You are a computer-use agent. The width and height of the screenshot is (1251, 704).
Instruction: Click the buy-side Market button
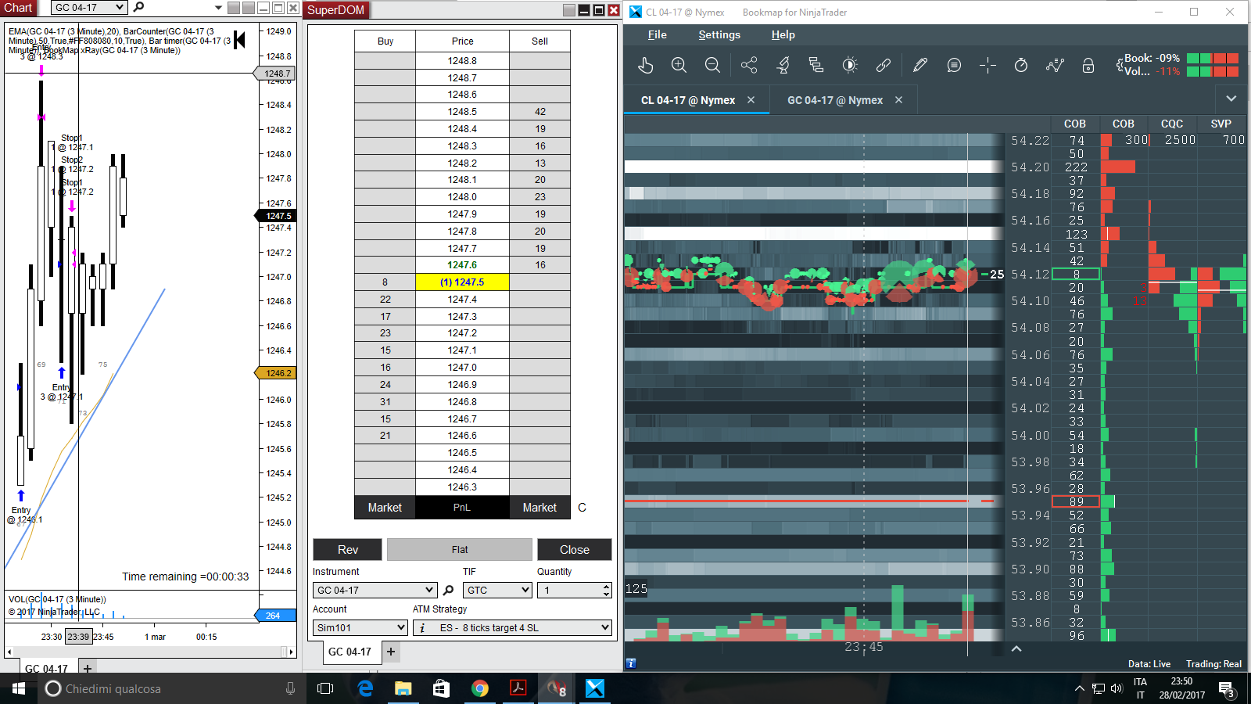click(x=385, y=508)
